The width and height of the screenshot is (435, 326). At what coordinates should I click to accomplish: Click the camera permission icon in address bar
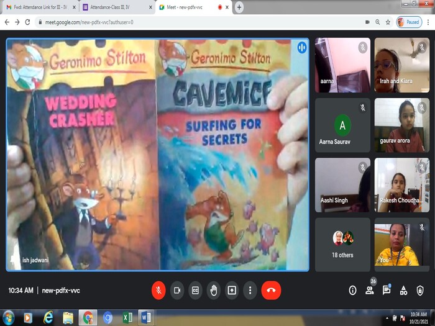click(x=367, y=22)
